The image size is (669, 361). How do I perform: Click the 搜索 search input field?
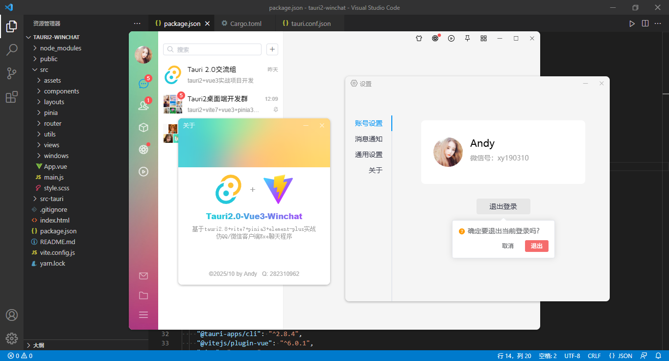(212, 49)
